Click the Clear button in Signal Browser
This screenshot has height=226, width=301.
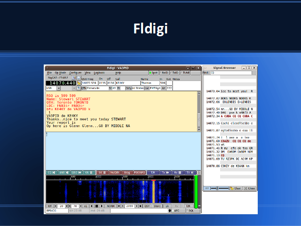pyautogui.click(x=236, y=188)
